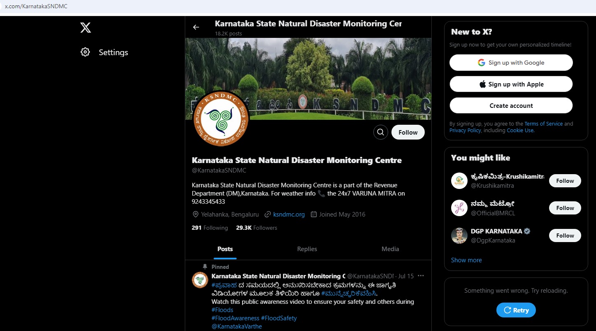Open the @Krushikamitra handle
Screen dimensions: 596x331
click(492, 186)
